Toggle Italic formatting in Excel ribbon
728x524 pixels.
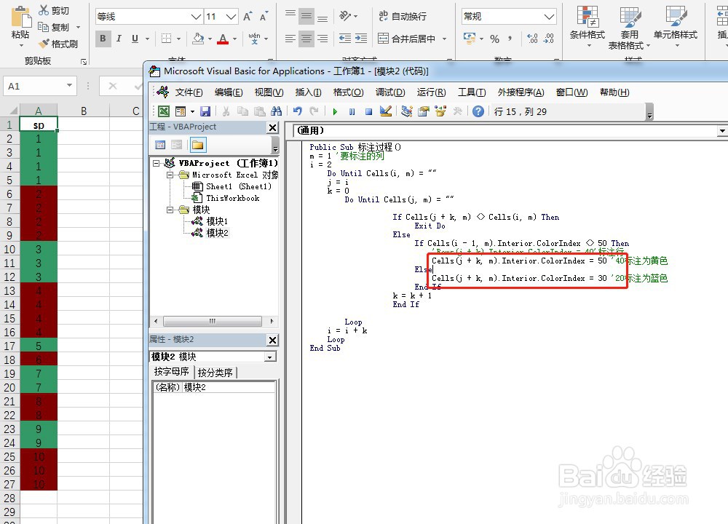point(119,39)
